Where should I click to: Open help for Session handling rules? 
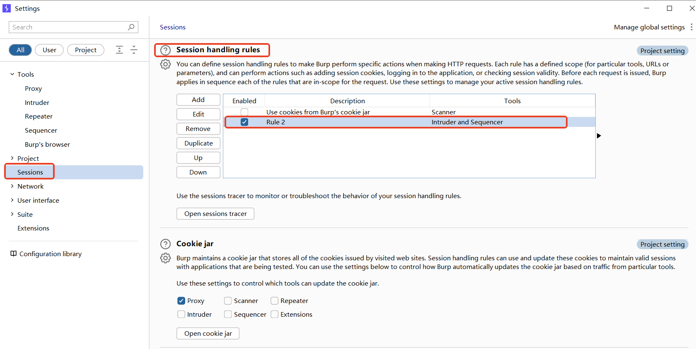click(x=165, y=50)
